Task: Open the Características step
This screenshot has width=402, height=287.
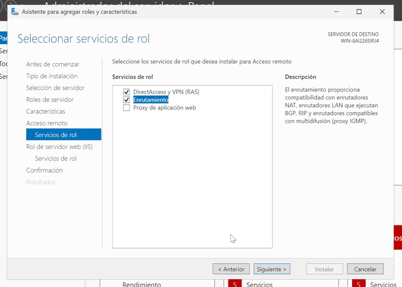Action: tap(45, 111)
